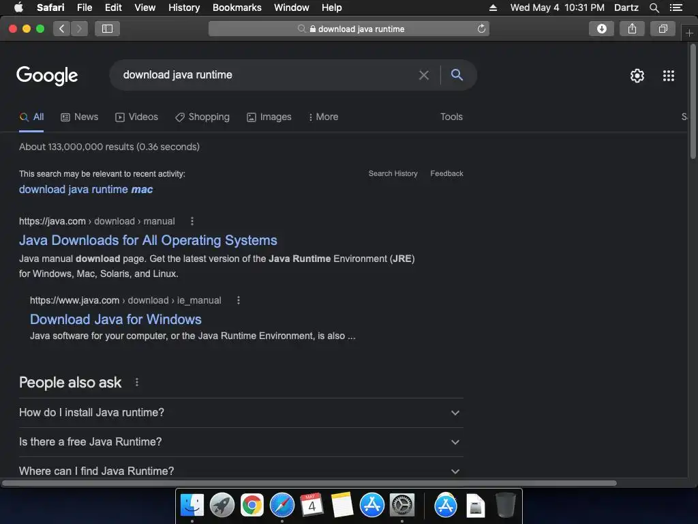
Task: Open the More search filters dropdown
Action: pos(323,117)
